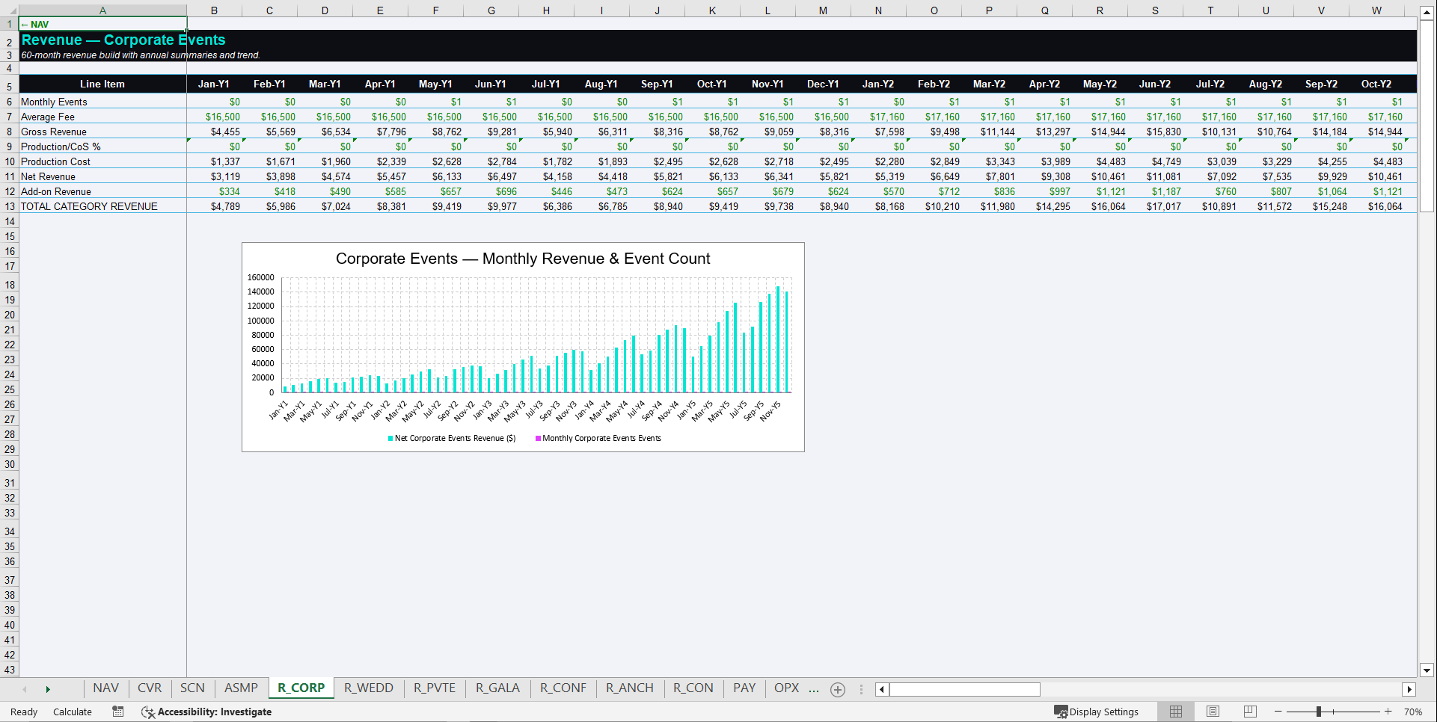This screenshot has height=722, width=1437.
Task: Click 'TOTAL CATEGORY REVENUE' label
Action: [x=89, y=206]
